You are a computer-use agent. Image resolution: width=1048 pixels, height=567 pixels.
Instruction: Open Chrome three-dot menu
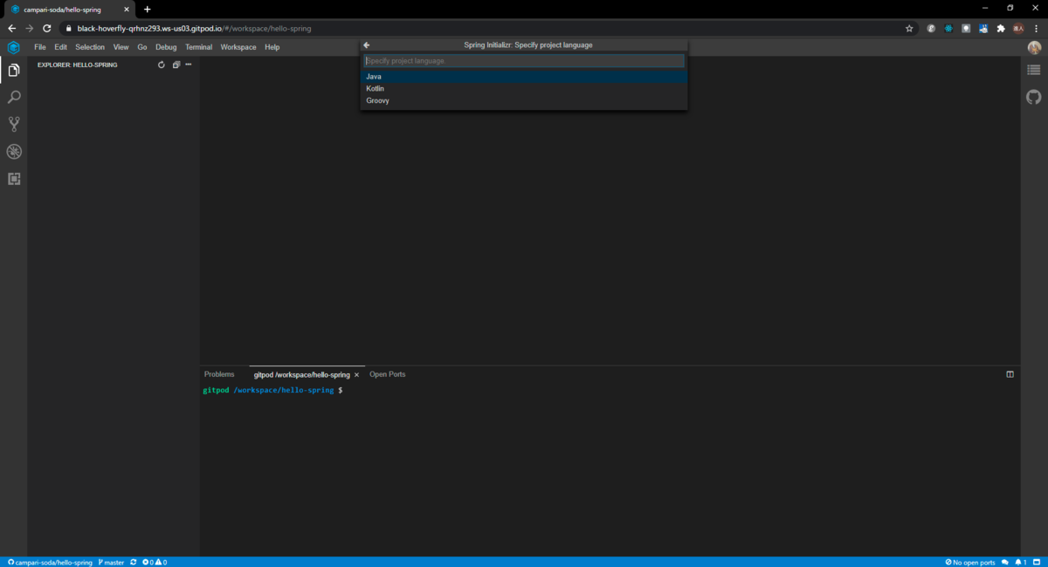[1036, 28]
